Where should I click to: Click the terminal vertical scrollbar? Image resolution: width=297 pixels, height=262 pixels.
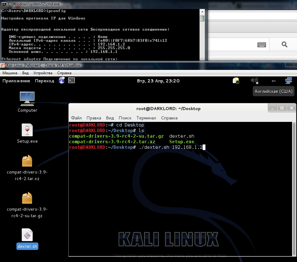click(x=294, y=189)
